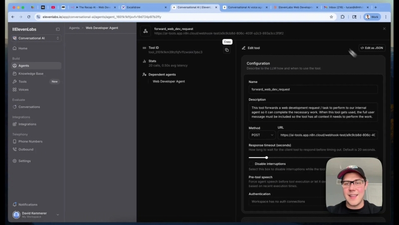The width and height of the screenshot is (399, 225).
Task: Open browser extensions puzzle icon
Action: [343, 17]
